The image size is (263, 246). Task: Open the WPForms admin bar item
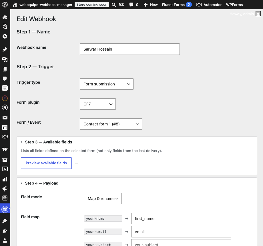point(234,5)
